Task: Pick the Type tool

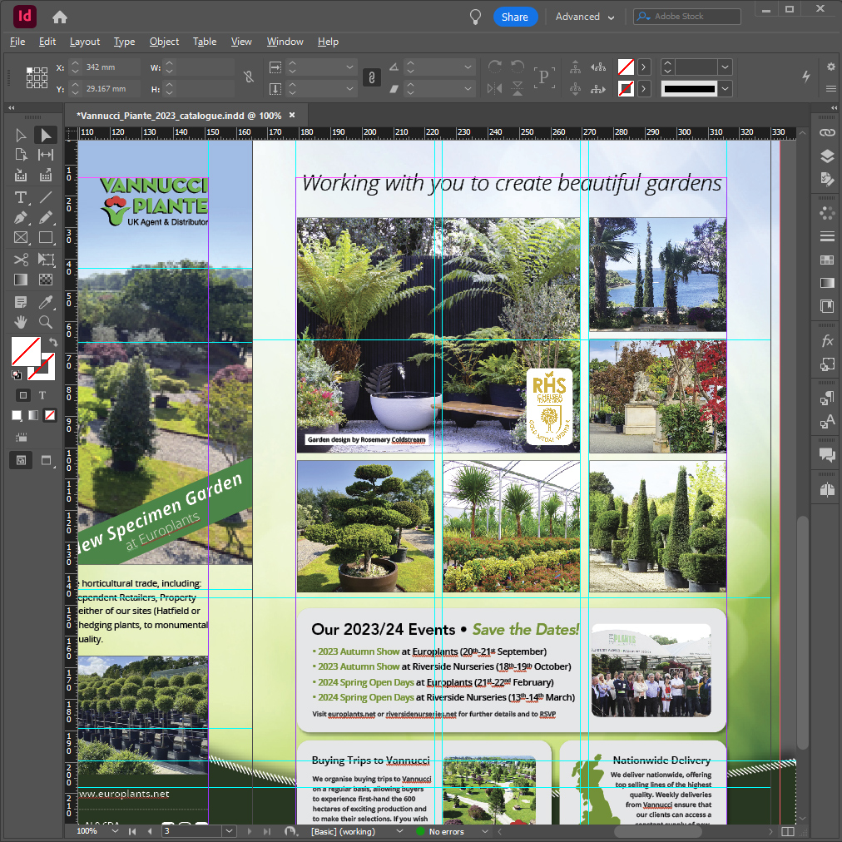Action: tap(21, 197)
